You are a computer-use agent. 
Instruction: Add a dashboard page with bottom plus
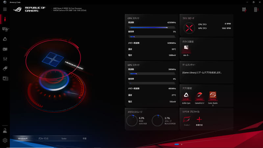coord(181,144)
